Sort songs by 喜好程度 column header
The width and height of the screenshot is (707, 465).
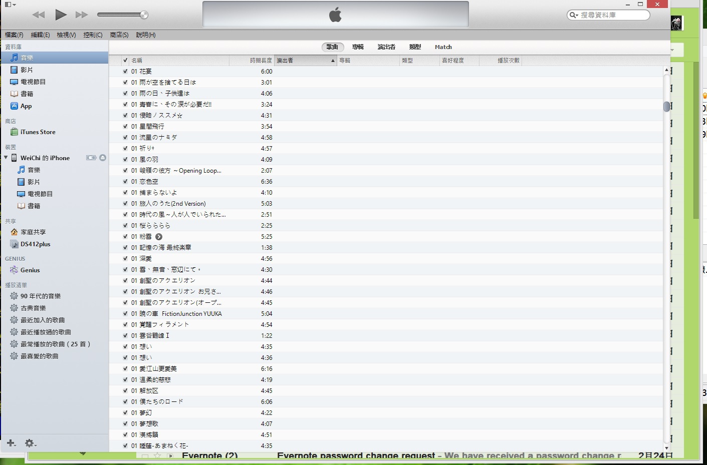459,61
